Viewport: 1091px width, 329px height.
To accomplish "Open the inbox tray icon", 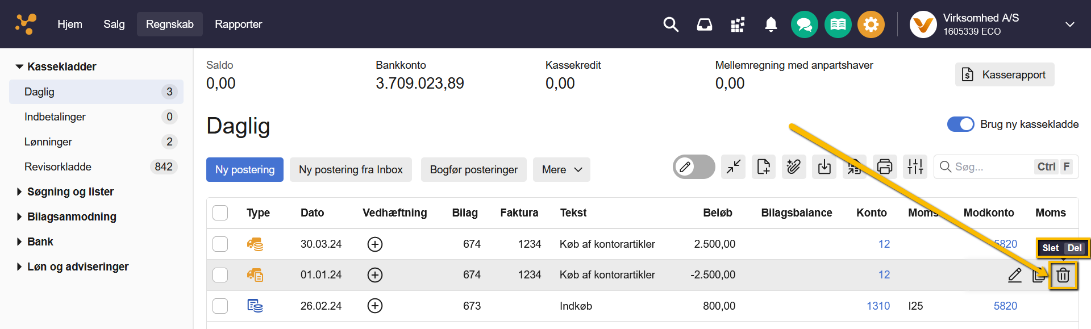I will 705,24.
